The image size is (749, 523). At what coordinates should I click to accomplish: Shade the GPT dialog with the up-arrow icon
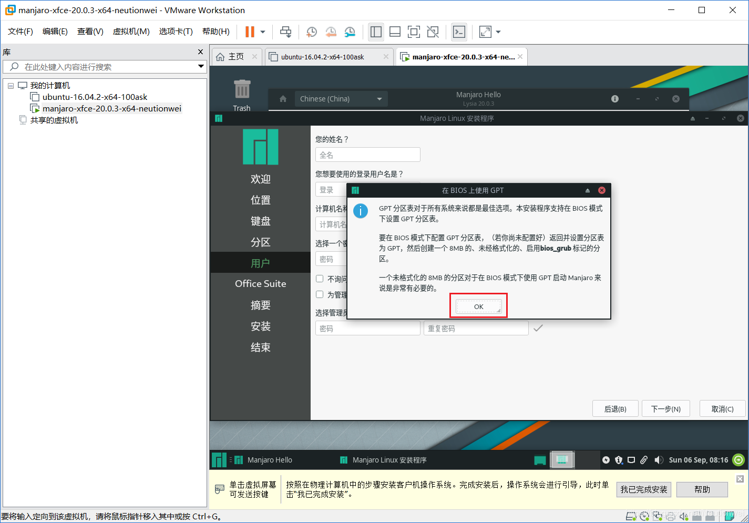tap(588, 190)
